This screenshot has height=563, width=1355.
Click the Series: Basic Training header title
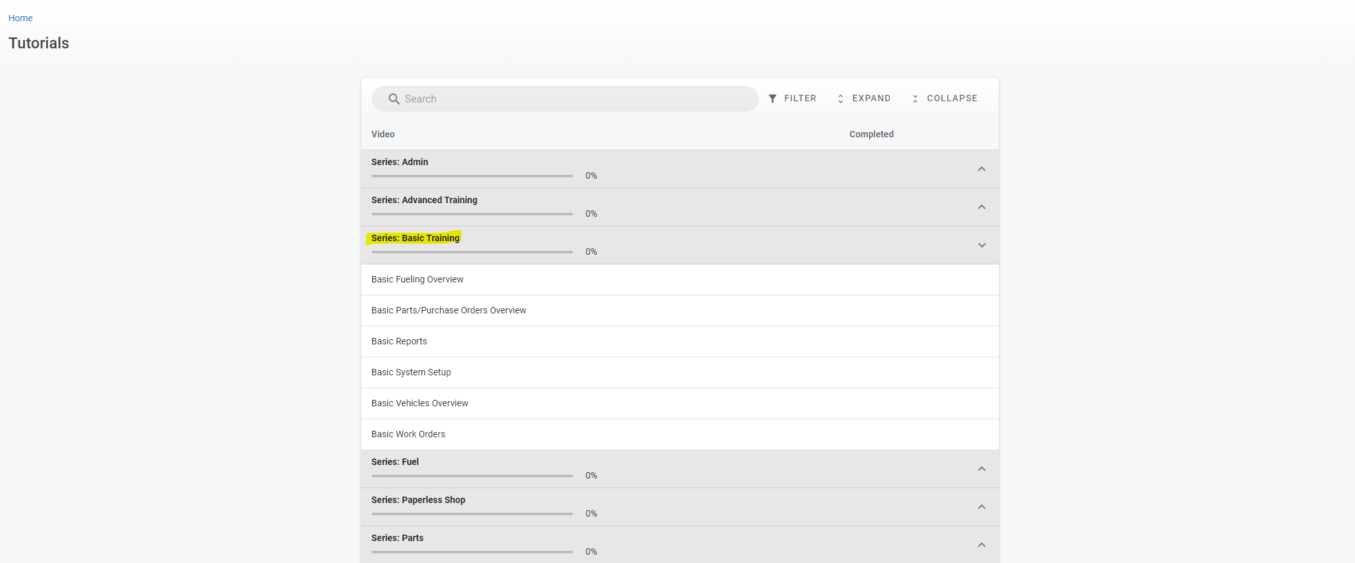click(415, 238)
